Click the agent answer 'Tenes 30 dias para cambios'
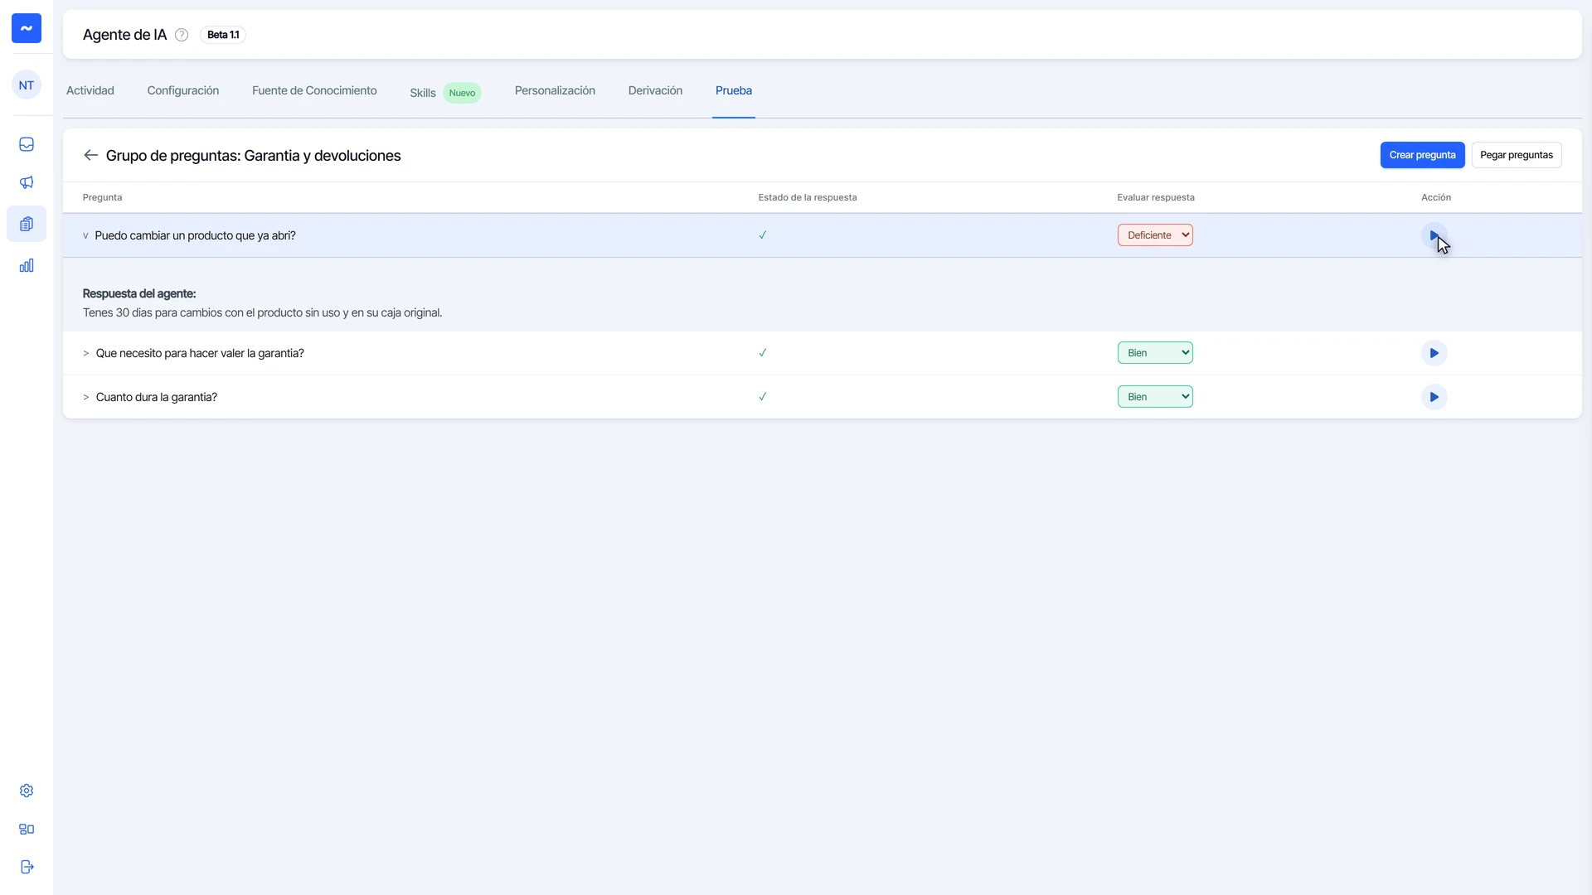The image size is (1592, 895). coord(262,313)
